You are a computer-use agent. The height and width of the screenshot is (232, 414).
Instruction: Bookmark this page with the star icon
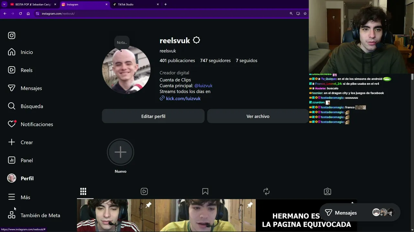[x=305, y=14]
